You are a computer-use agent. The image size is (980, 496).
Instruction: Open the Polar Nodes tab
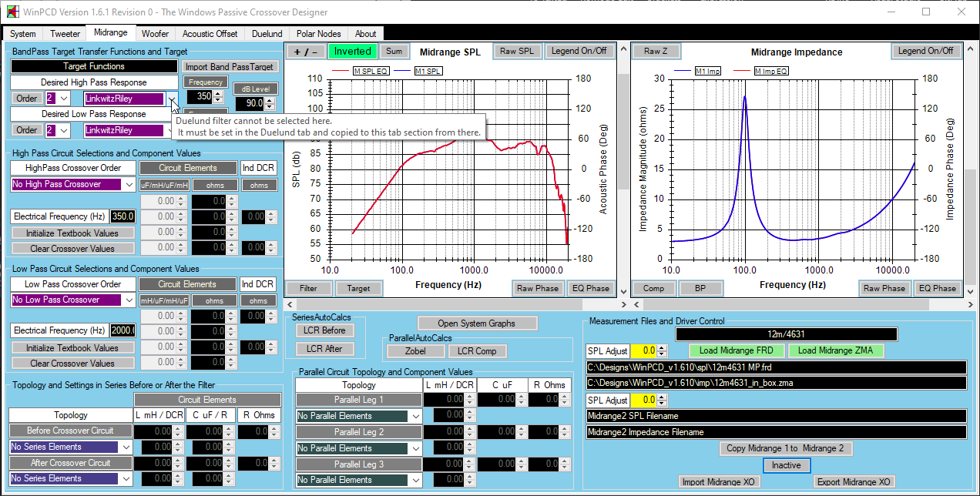[x=318, y=34]
